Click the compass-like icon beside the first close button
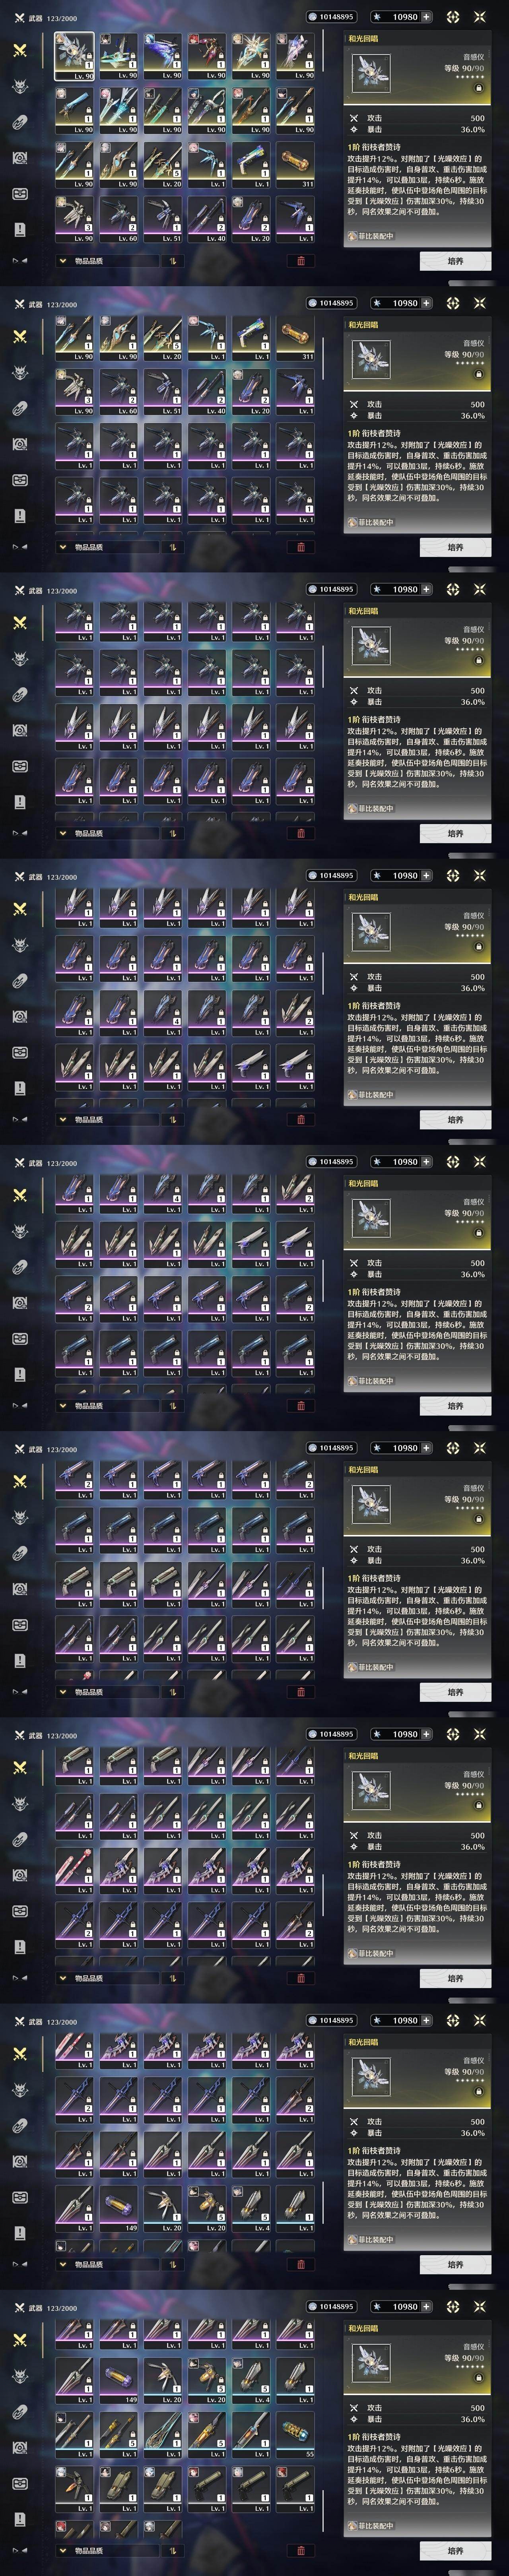 click(x=453, y=17)
